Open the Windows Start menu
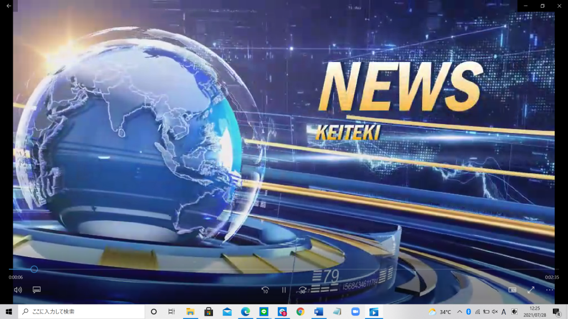This screenshot has width=568, height=319. [x=9, y=312]
